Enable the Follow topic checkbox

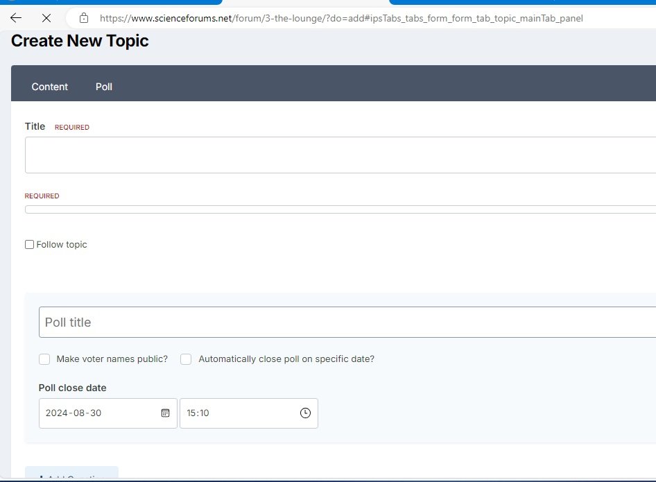tap(29, 245)
